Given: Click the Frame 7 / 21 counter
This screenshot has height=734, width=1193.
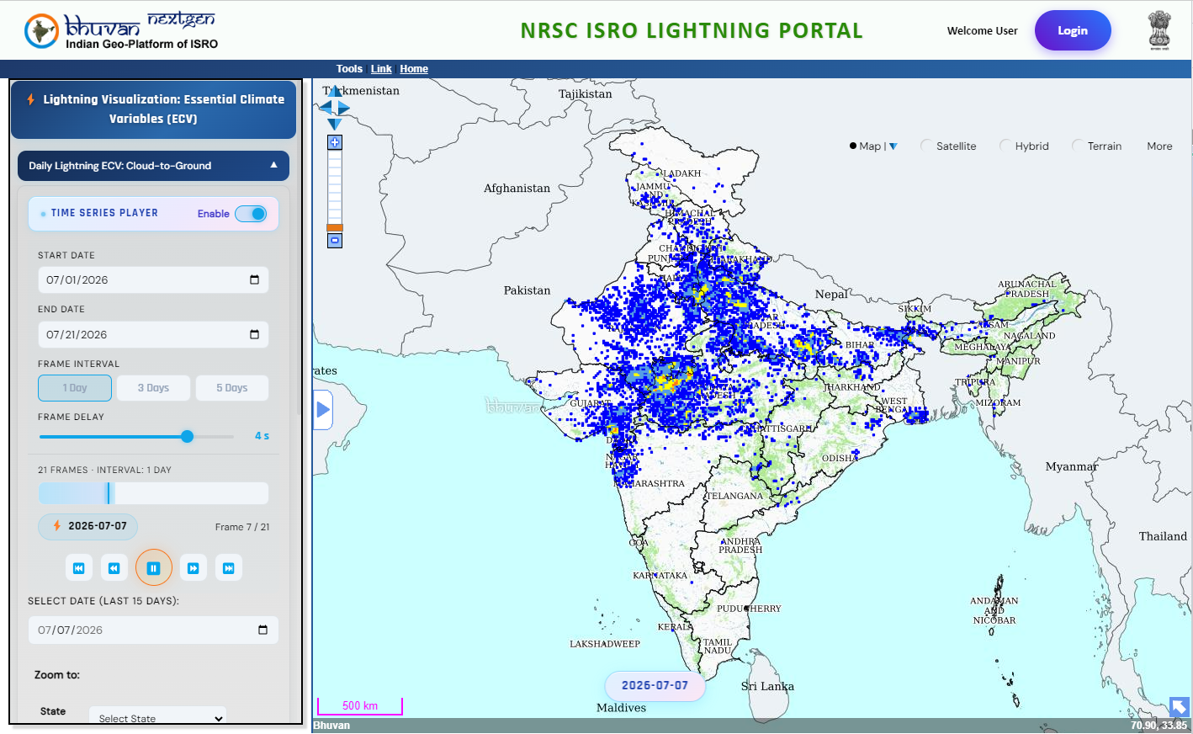Looking at the screenshot, I should 242,527.
